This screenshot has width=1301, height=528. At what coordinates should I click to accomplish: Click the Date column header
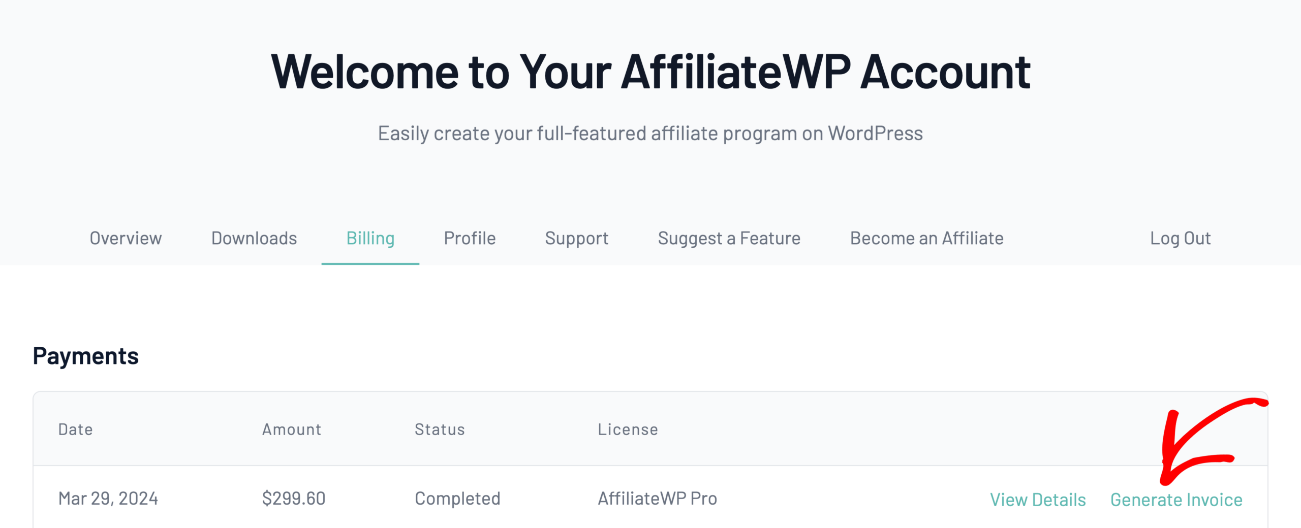point(76,430)
